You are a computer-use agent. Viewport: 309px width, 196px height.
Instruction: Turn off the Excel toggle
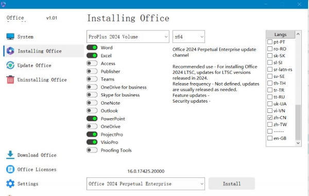tap(92, 56)
